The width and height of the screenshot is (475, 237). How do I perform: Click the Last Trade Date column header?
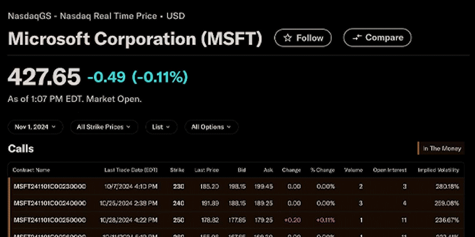(x=131, y=170)
